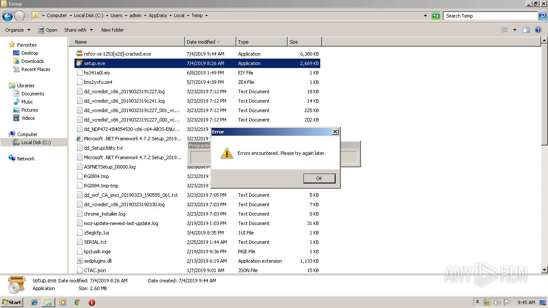Click the file list scrollbar up arrow
This screenshot has width=548, height=308.
pyautogui.click(x=545, y=41)
